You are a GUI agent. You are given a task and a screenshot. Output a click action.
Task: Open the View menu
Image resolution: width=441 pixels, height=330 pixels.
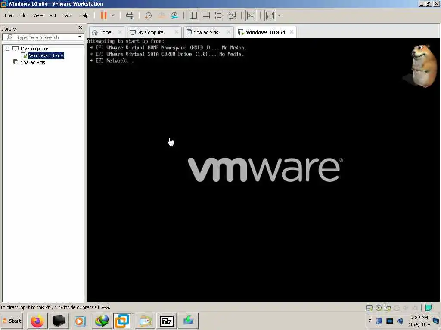click(38, 15)
